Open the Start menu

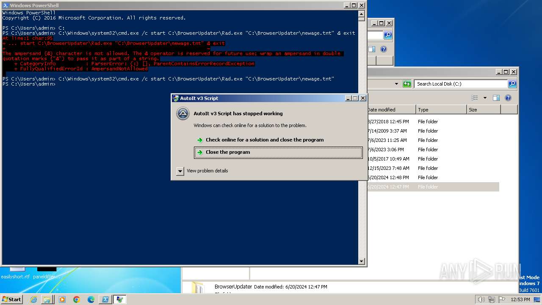tap(12, 299)
